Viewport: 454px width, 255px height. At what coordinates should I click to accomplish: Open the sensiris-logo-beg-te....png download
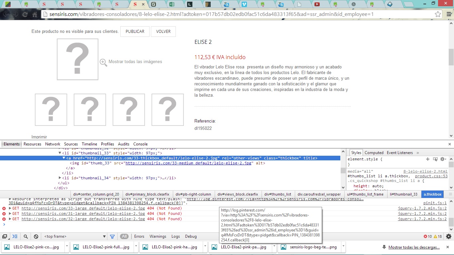pos(309,247)
